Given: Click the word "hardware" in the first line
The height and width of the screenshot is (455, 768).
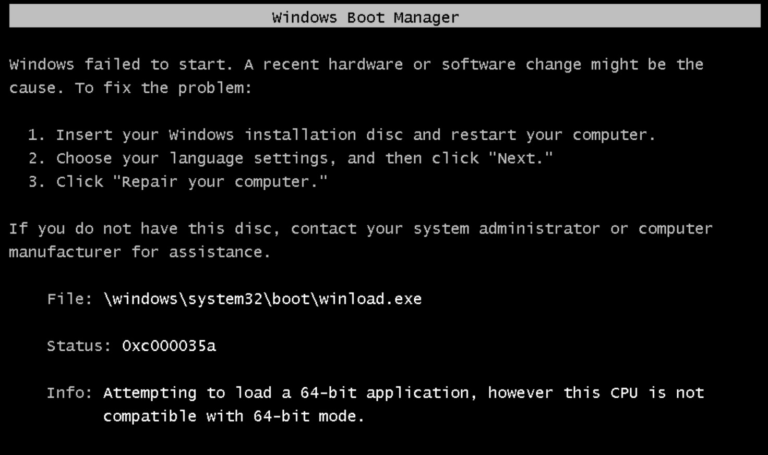Looking at the screenshot, I should click(365, 65).
